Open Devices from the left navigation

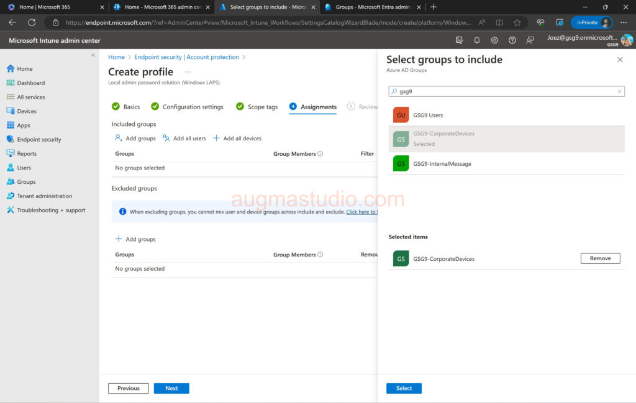[27, 111]
